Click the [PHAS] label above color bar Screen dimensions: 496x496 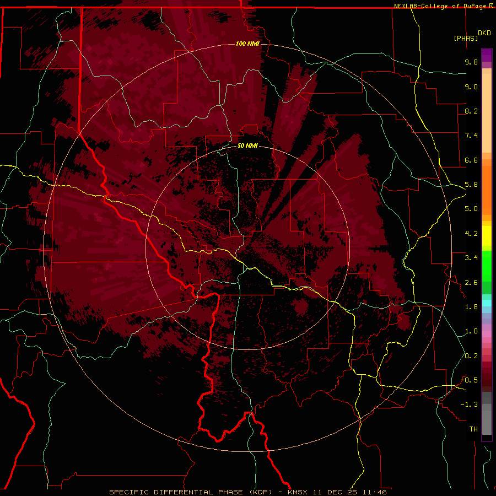(x=466, y=38)
